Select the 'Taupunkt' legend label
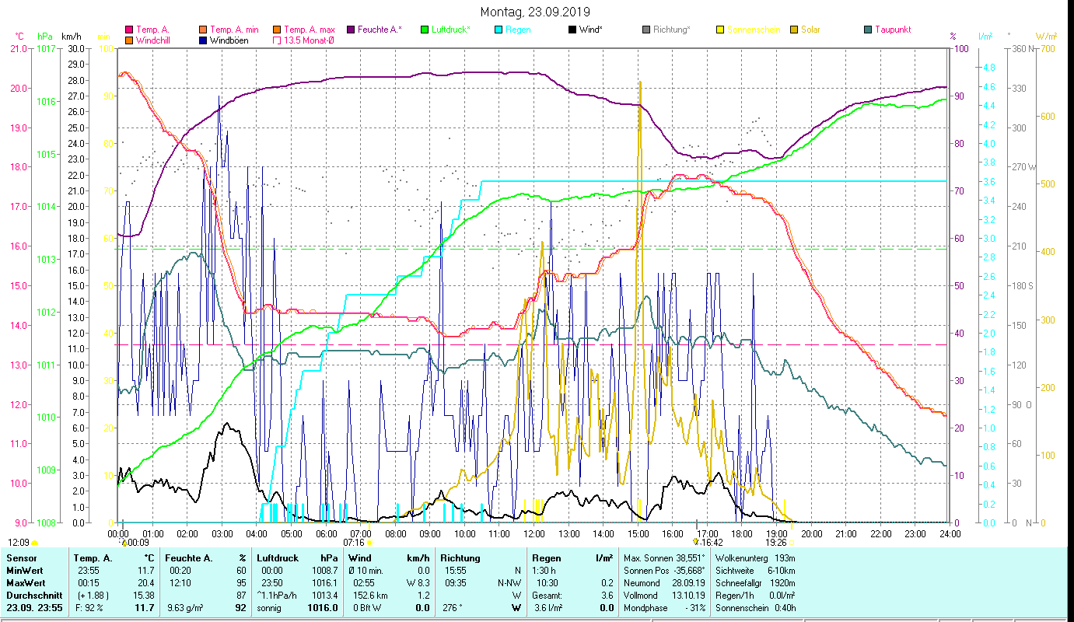1074x622 pixels. point(893,30)
